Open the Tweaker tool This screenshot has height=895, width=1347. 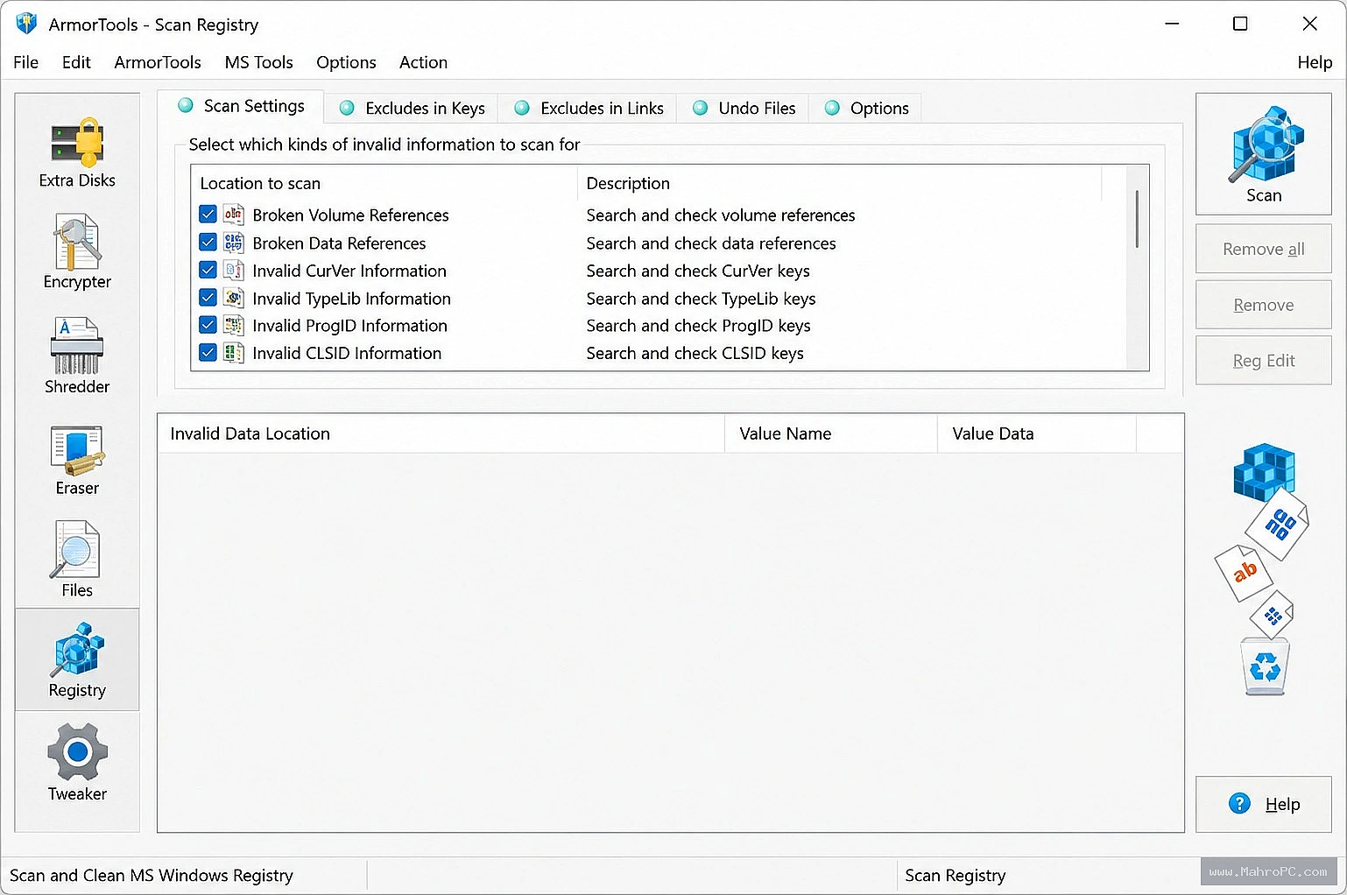coord(77,763)
